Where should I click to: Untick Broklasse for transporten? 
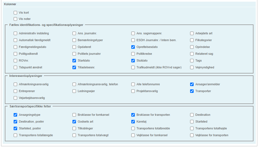133,115
